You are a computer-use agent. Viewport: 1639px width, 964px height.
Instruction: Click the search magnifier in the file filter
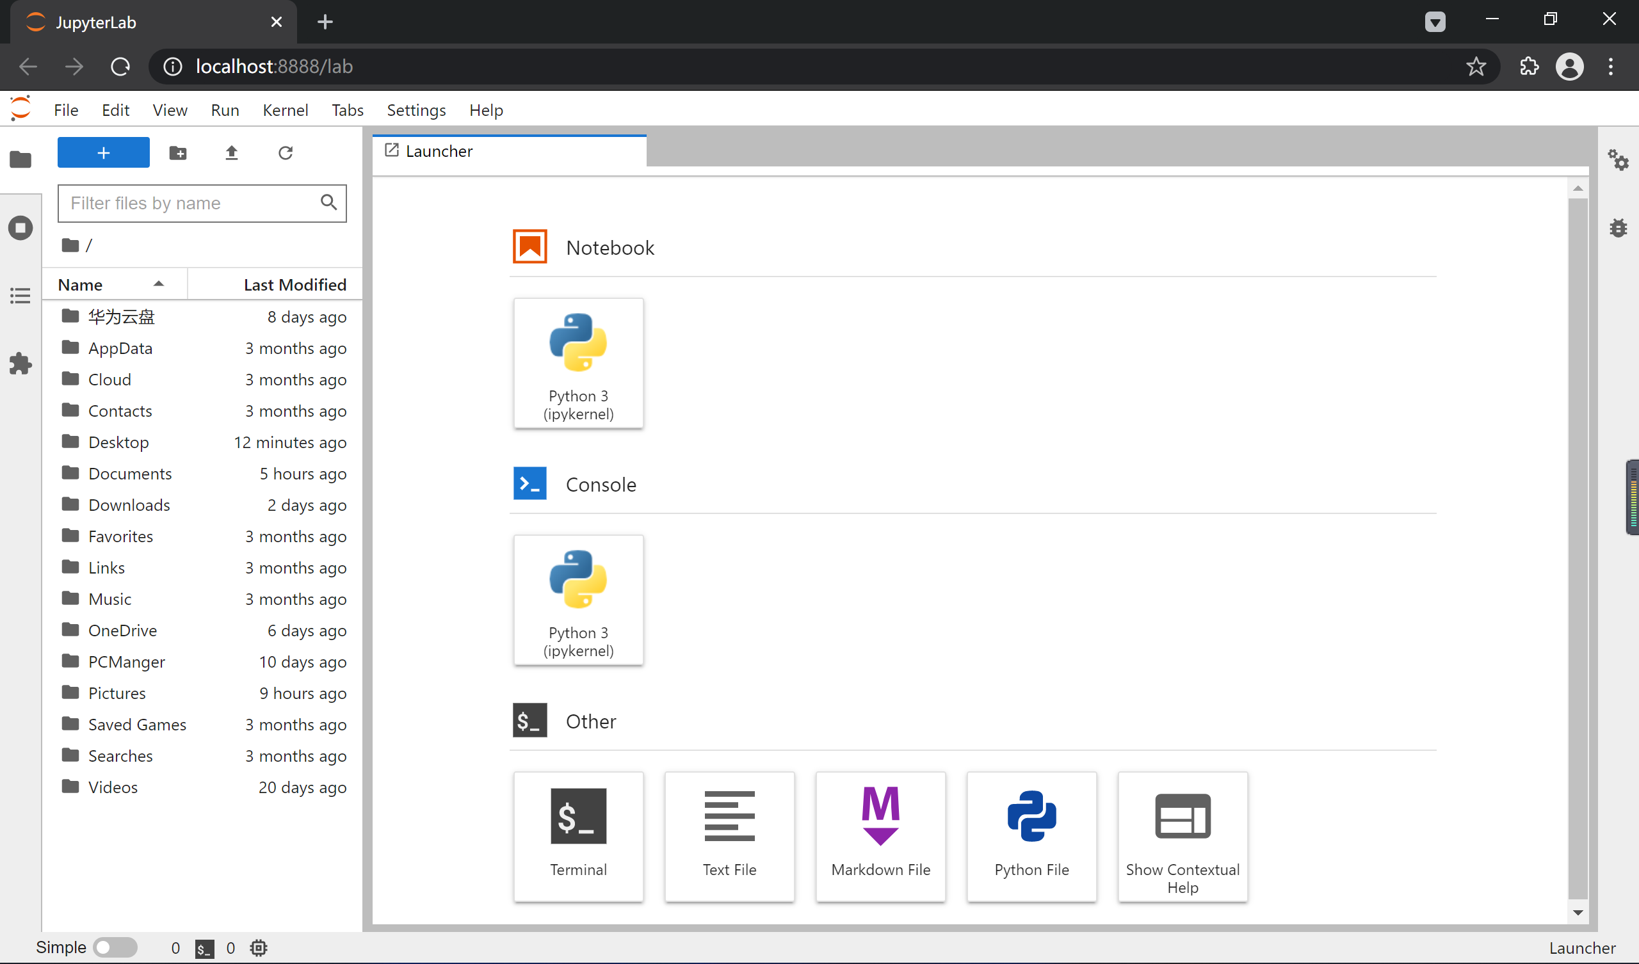click(x=328, y=202)
